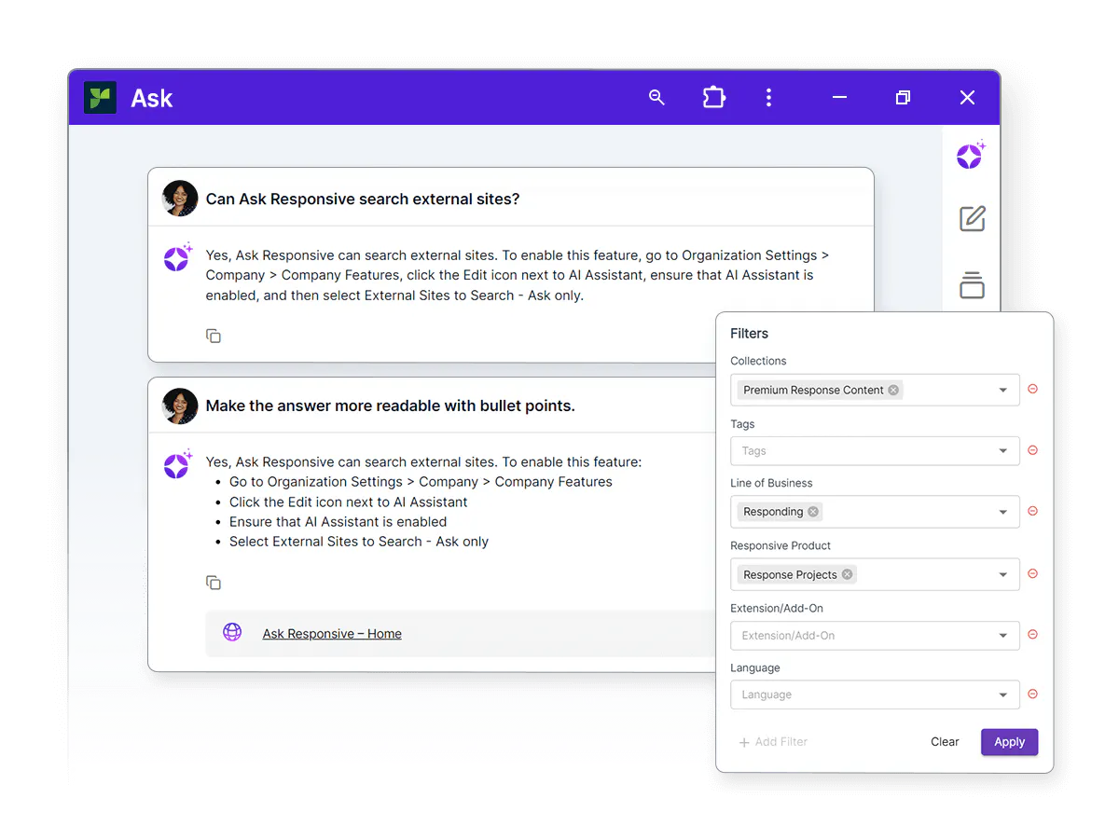Screen dimensions: 1119x839
Task: Click Apply button in Filters
Action: [1009, 742]
